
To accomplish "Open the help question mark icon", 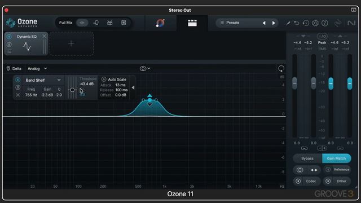I will (325, 23).
